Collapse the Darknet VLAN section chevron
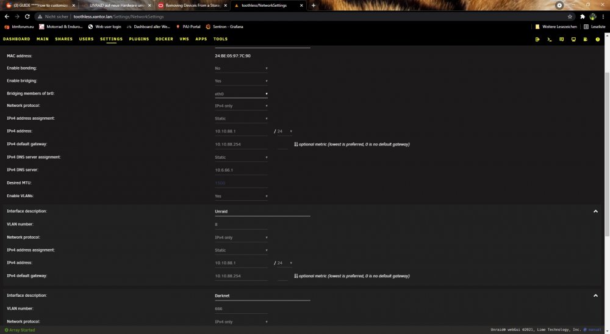 595,296
